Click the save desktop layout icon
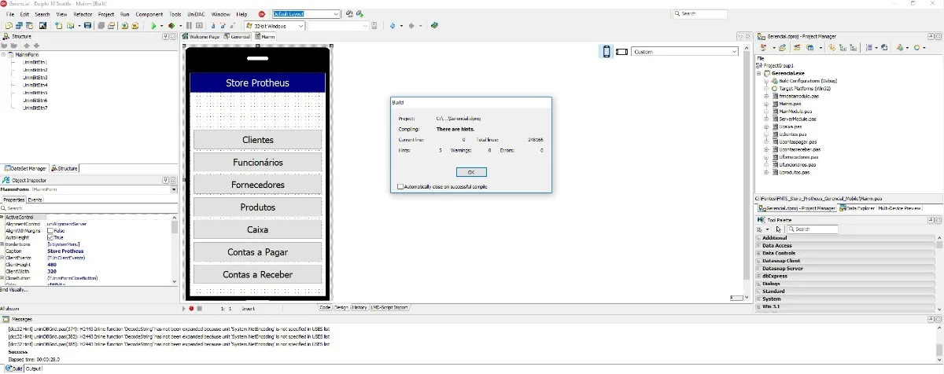The width and height of the screenshot is (944, 374). (349, 13)
